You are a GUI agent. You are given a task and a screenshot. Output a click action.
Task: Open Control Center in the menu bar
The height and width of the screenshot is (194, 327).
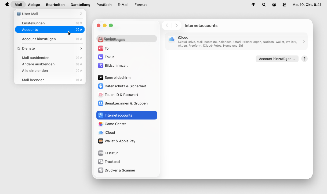pos(284,5)
